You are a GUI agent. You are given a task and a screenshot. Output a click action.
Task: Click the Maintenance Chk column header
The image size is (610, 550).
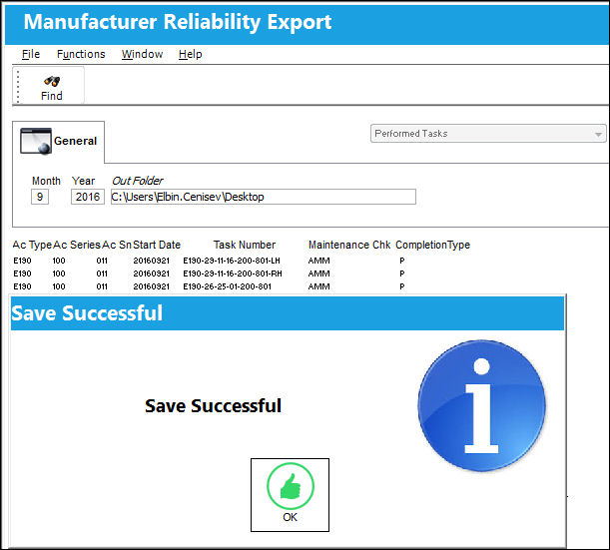tap(349, 245)
